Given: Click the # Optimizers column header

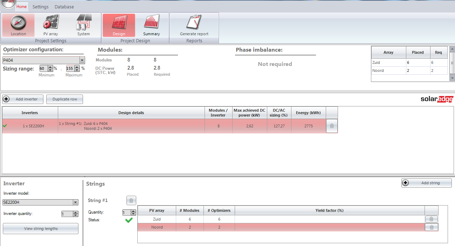Looking at the screenshot, I should [x=219, y=210].
